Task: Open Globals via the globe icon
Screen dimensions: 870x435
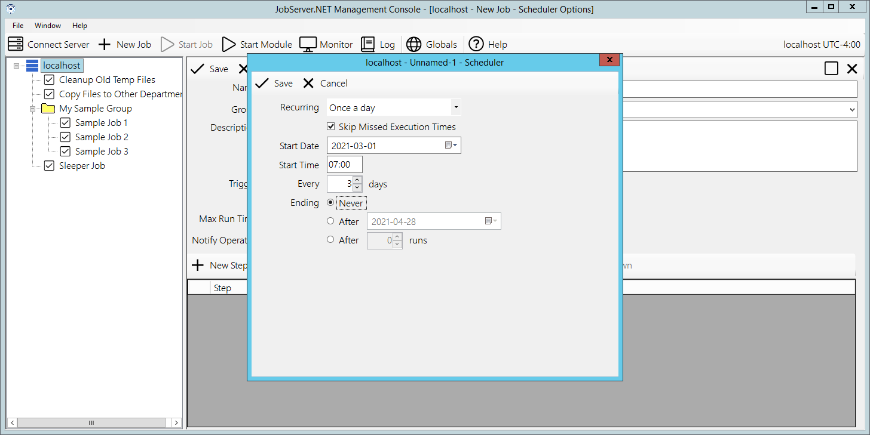Action: [413, 44]
